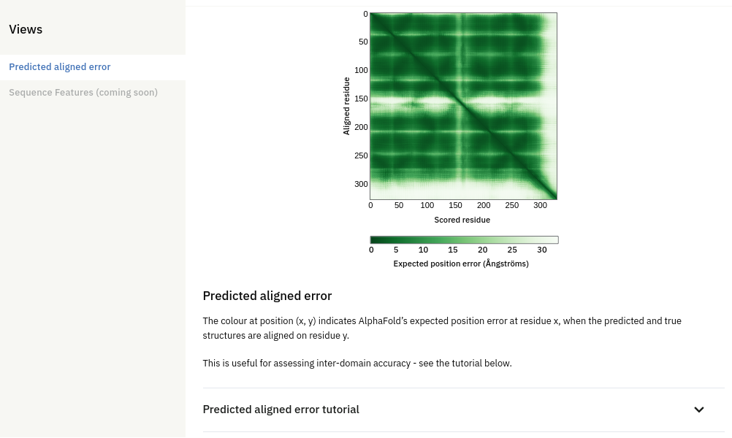The height and width of the screenshot is (438, 732).
Task: Select the Predicted aligned error view
Action: tap(60, 66)
